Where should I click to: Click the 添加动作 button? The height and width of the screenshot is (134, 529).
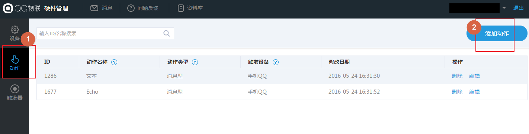[x=497, y=34]
